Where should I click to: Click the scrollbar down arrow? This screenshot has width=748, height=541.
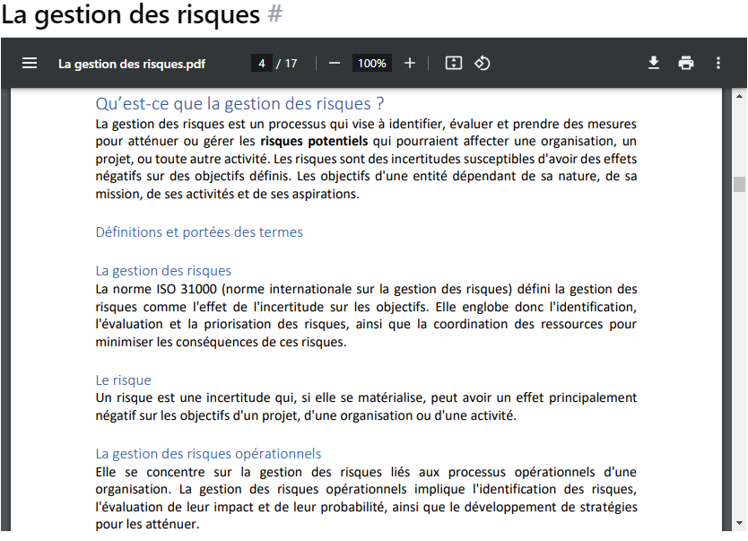coord(740,524)
